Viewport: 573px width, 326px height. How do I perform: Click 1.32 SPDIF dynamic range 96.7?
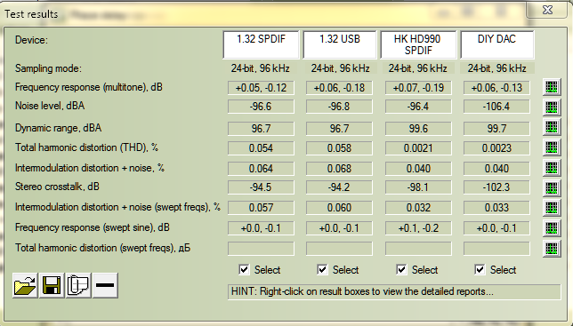tap(261, 129)
